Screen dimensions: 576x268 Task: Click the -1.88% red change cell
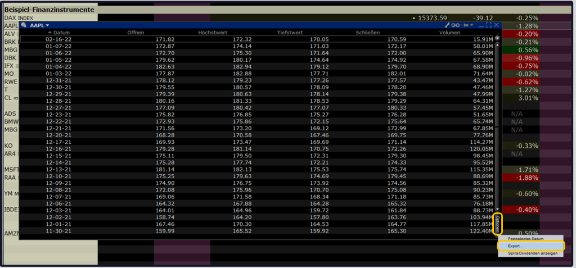[x=521, y=178]
